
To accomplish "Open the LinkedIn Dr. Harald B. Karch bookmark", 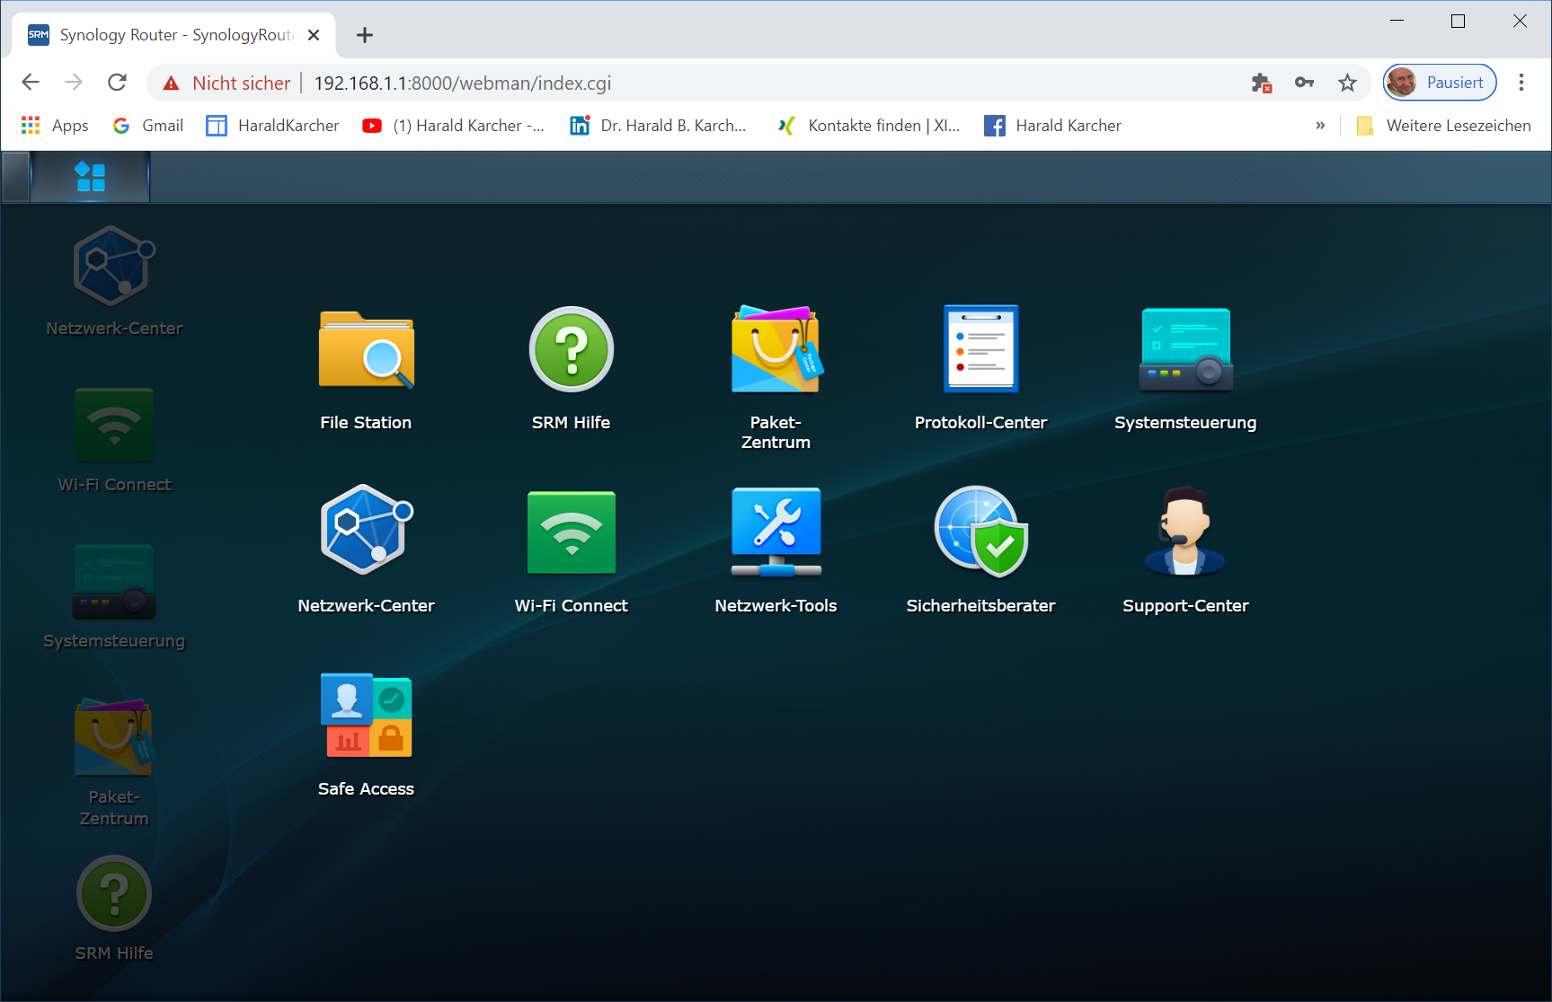I will tap(658, 126).
